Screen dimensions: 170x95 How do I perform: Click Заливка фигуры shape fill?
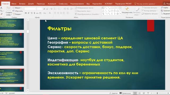tap(150, 8)
